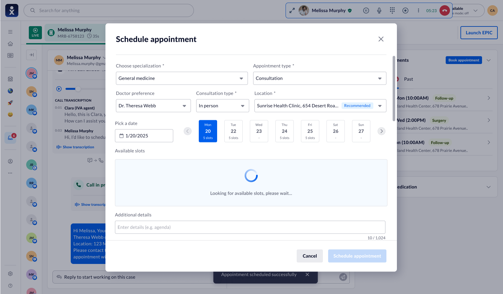
Task: End the call with red hang-up button
Action: pyautogui.click(x=445, y=10)
